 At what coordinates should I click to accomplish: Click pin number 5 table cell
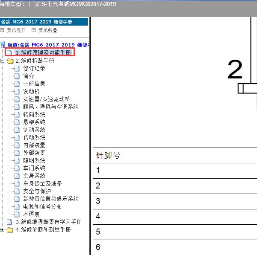coord(175,232)
